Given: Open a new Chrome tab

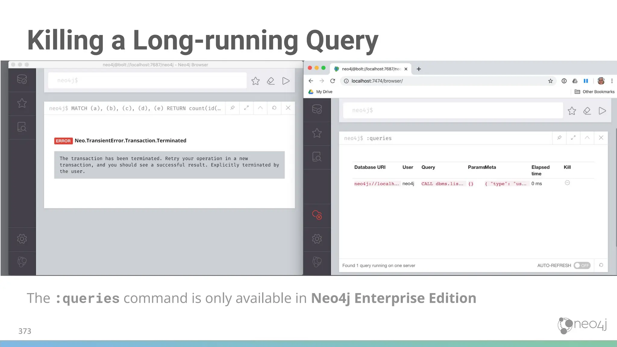Looking at the screenshot, I should pos(419,69).
